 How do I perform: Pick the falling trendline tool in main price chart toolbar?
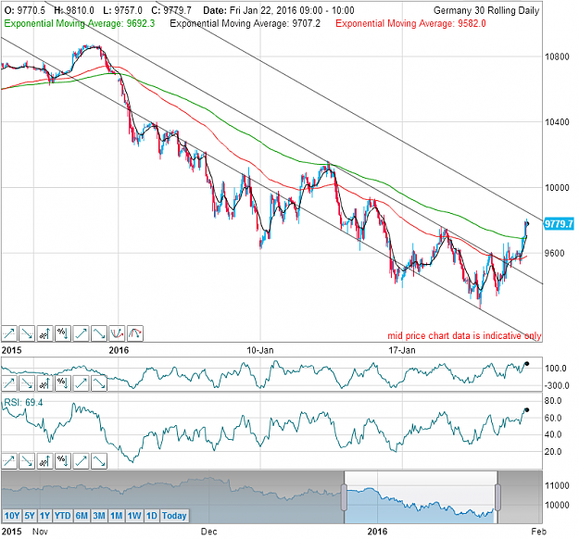[x=98, y=333]
